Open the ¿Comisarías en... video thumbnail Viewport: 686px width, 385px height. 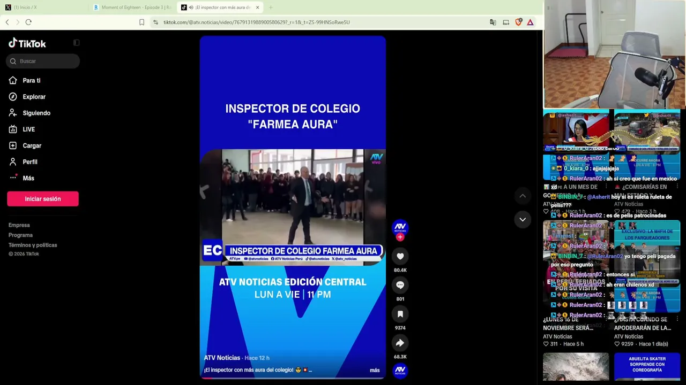(x=647, y=145)
